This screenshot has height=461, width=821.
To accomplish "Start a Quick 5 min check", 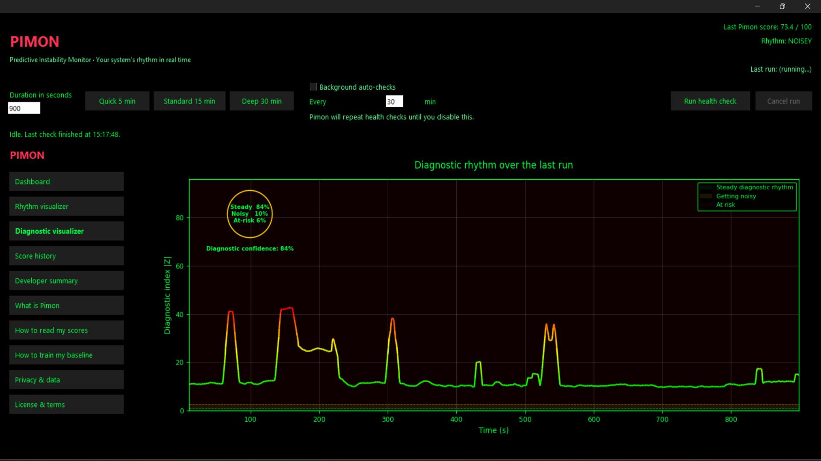I will (x=117, y=101).
